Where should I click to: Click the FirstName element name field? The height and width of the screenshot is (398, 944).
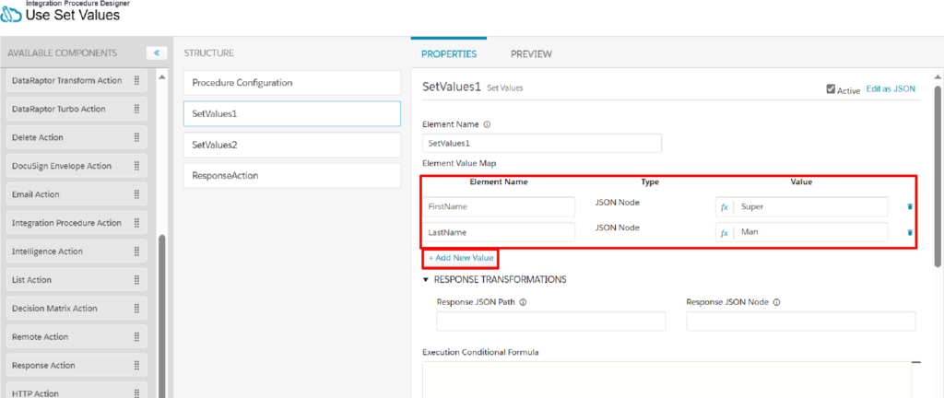[x=499, y=206]
